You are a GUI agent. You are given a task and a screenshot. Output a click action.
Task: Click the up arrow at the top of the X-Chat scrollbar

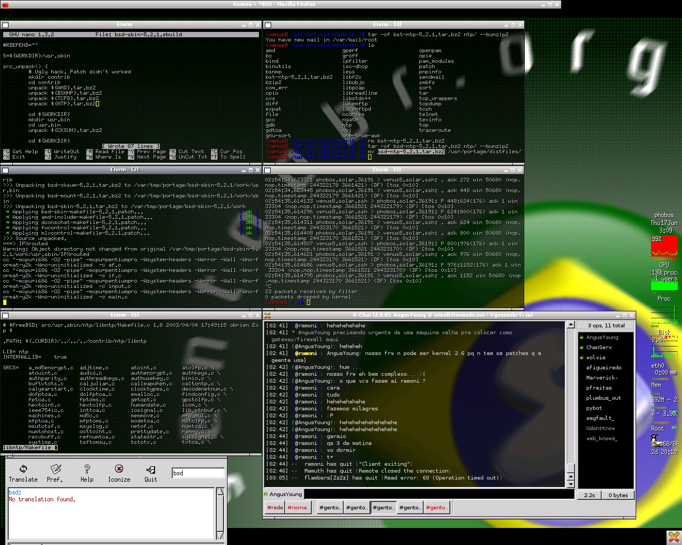pos(571,325)
